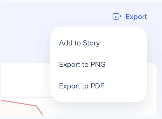
Task: Click the bend point of the red line
Action: (36, 106)
